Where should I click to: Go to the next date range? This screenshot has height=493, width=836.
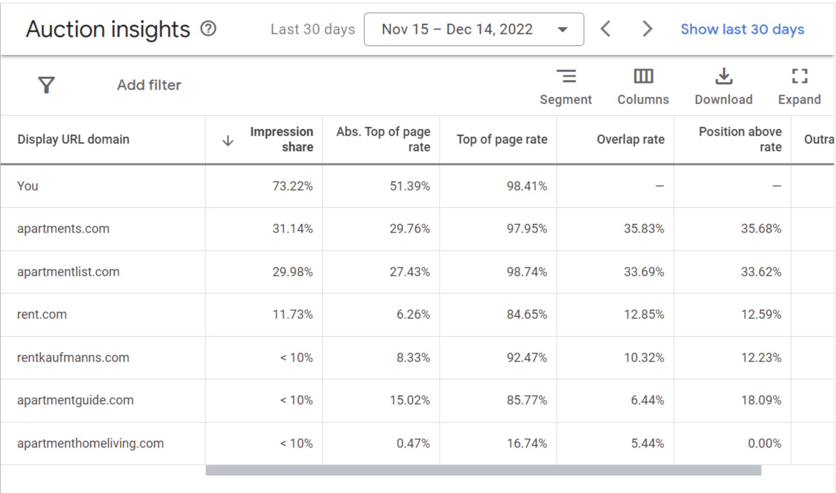click(x=647, y=29)
